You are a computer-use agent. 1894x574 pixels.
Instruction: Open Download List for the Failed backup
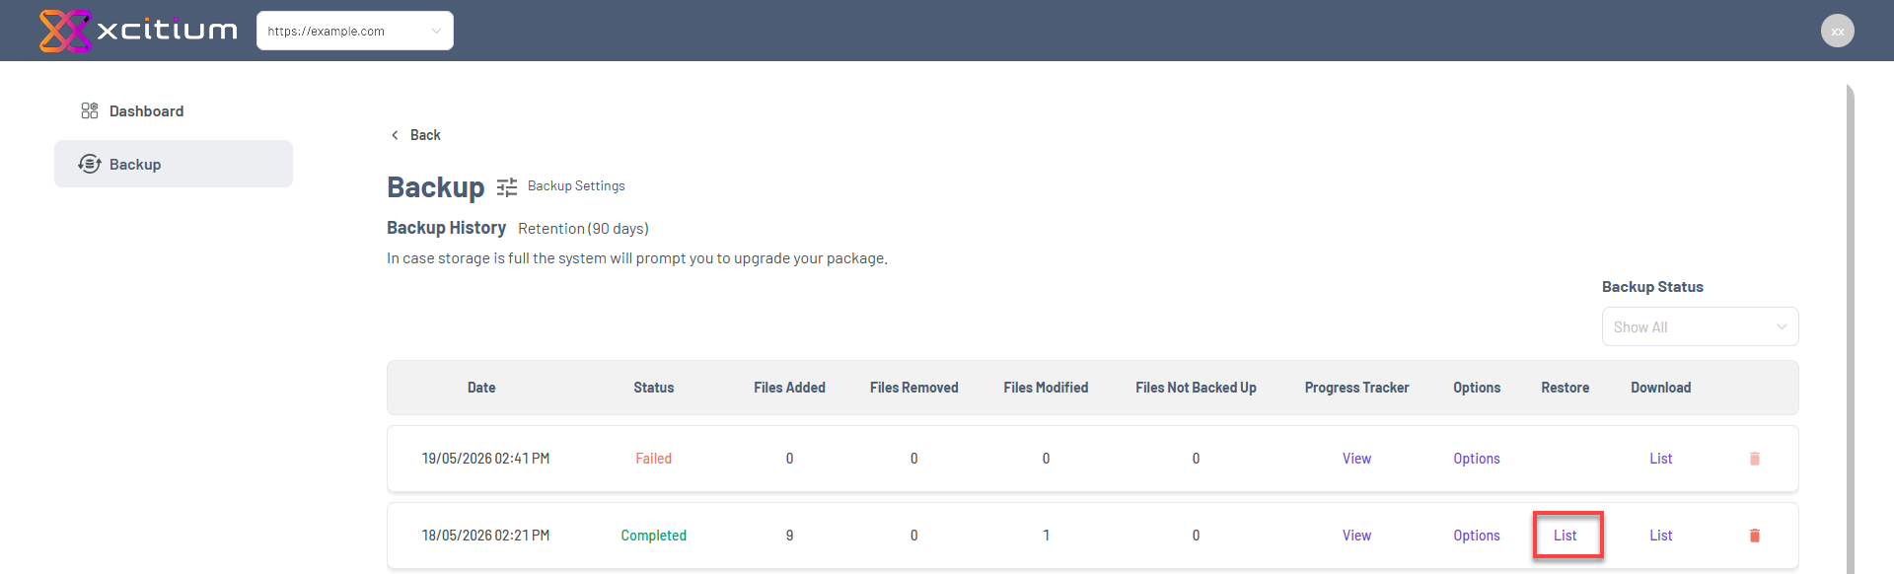[1660, 459]
